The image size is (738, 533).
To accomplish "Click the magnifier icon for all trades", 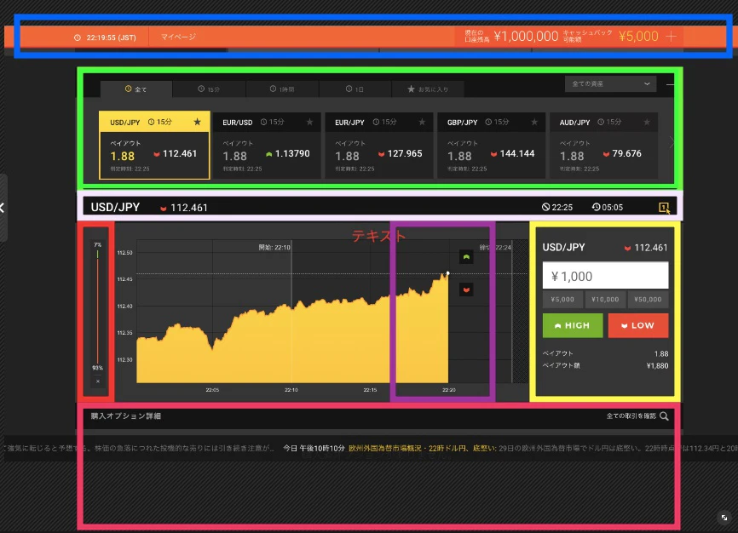I will (x=664, y=416).
